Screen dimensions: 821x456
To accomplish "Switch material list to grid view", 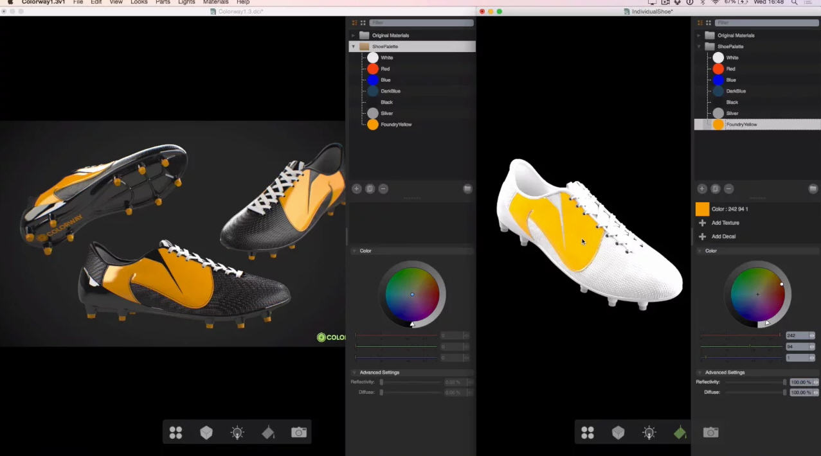I will [363, 22].
